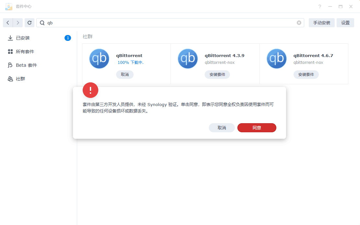Click the qBittorrent 4.6.7 title
360x225 pixels.
pyautogui.click(x=313, y=55)
